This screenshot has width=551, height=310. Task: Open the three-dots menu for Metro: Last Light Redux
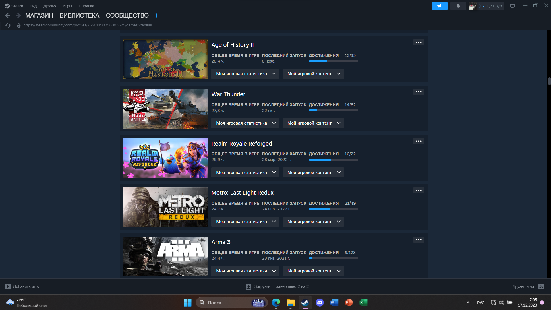click(x=419, y=190)
